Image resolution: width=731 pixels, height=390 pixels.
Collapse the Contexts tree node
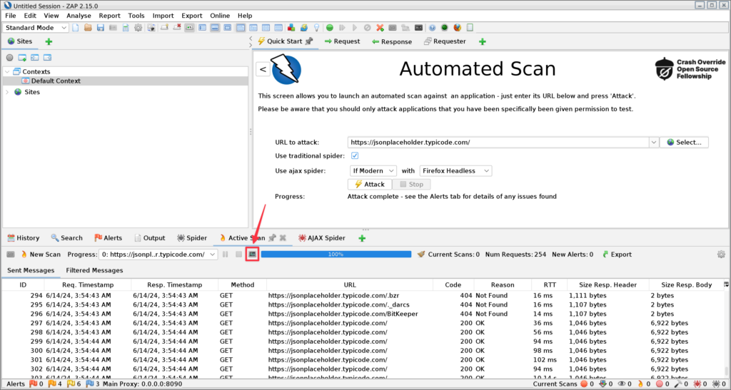coord(7,72)
